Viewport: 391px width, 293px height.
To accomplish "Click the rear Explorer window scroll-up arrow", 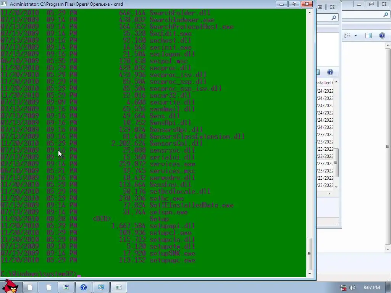I will [x=388, y=45].
